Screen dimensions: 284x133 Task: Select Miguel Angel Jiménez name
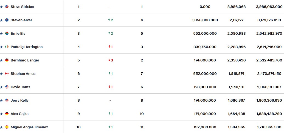[29, 127]
